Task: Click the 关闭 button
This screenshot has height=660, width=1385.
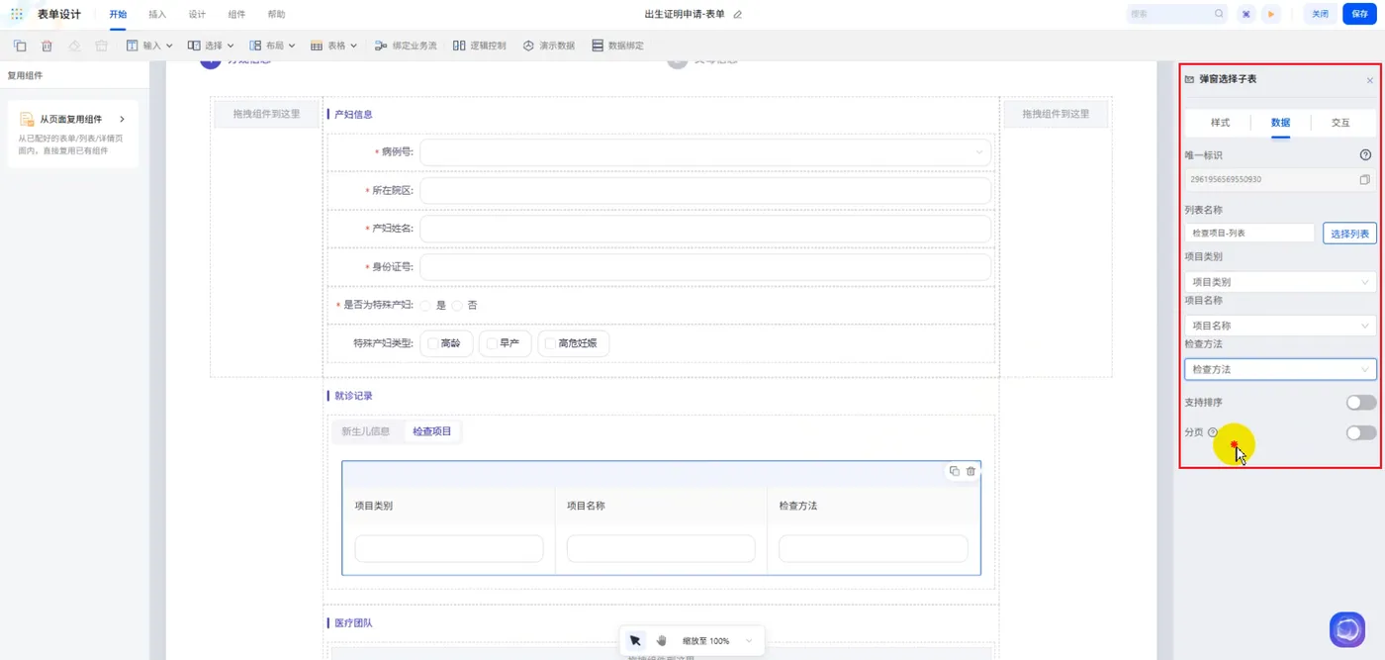Action: click(1320, 14)
